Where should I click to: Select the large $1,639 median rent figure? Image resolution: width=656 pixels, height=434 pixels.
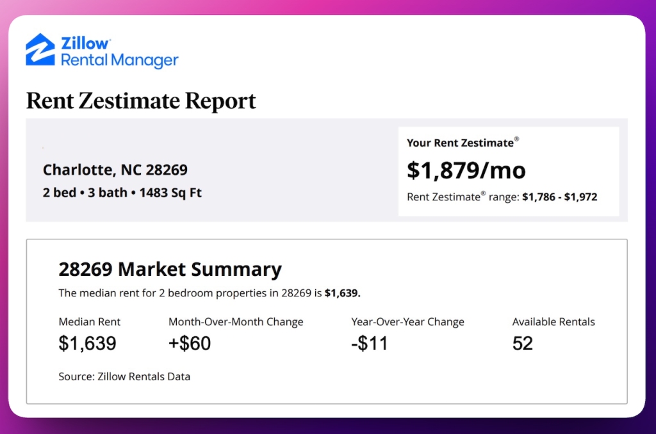point(88,344)
